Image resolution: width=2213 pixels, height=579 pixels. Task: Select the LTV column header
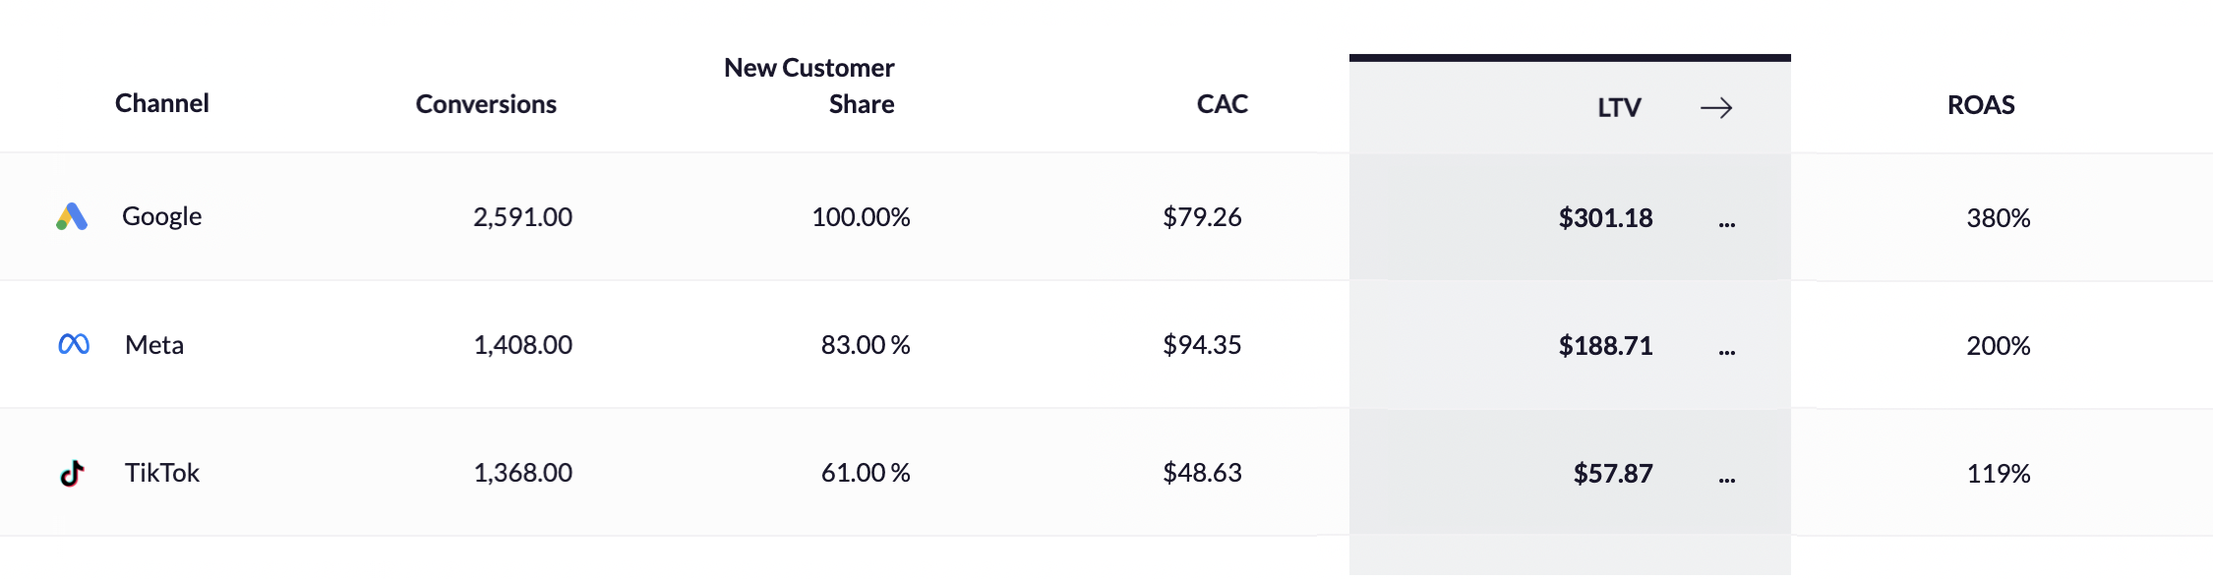pos(1619,107)
